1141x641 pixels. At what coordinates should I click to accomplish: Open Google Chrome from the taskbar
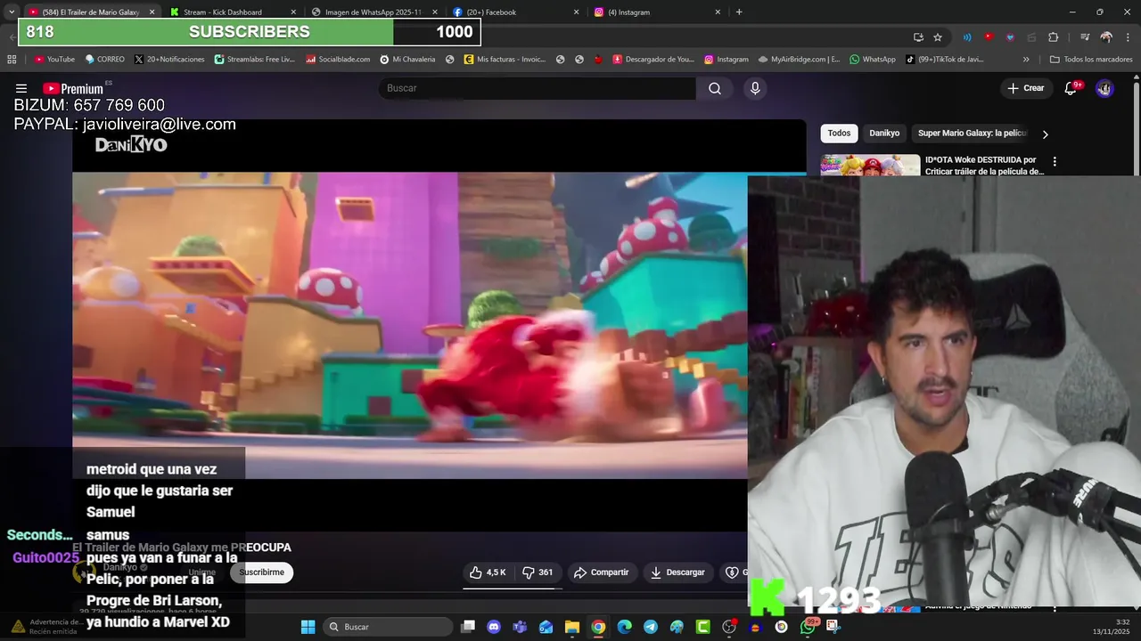pyautogui.click(x=598, y=627)
